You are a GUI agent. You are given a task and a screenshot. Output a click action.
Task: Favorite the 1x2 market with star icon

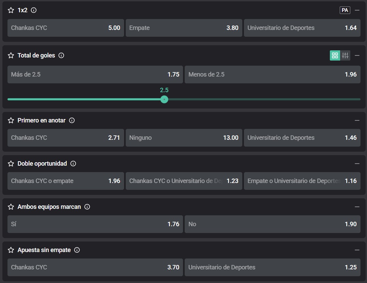coord(11,10)
